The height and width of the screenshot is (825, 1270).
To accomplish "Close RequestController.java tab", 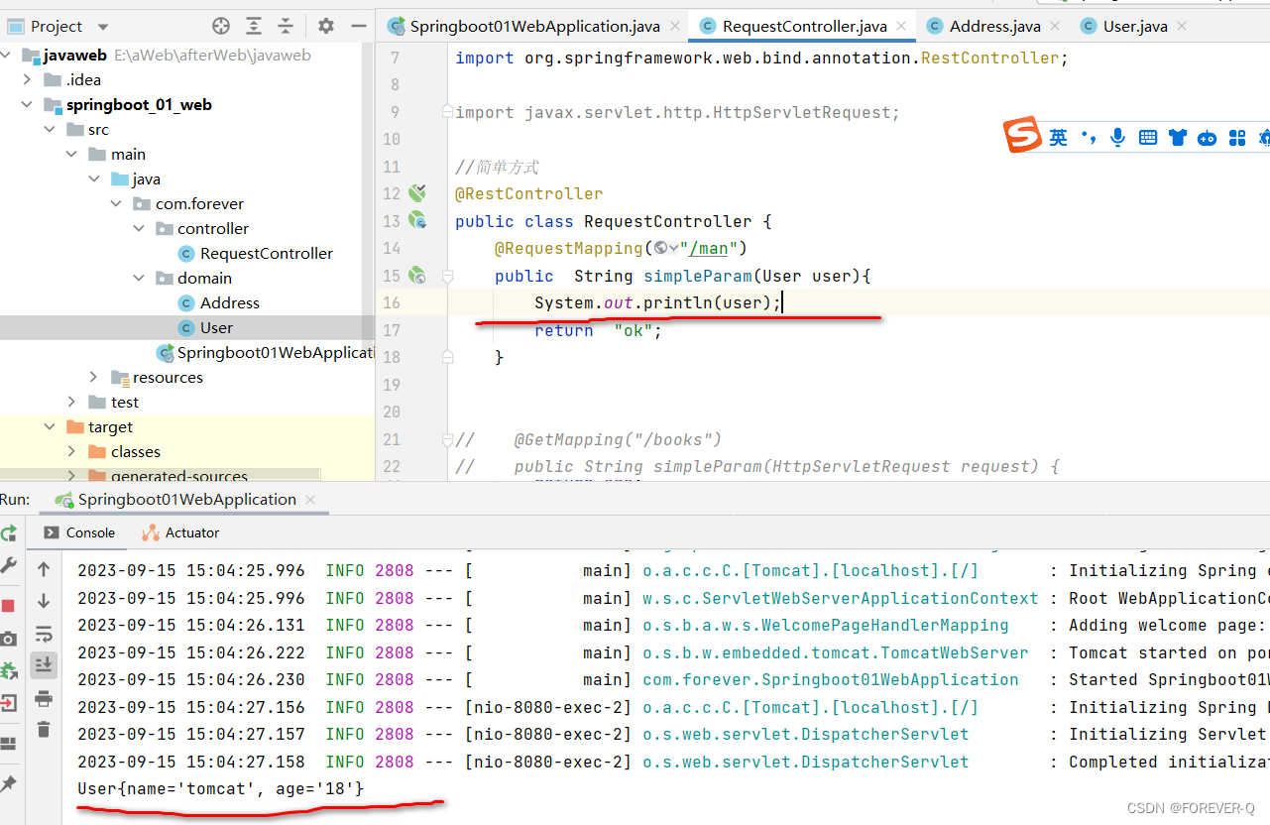I will pyautogui.click(x=901, y=27).
